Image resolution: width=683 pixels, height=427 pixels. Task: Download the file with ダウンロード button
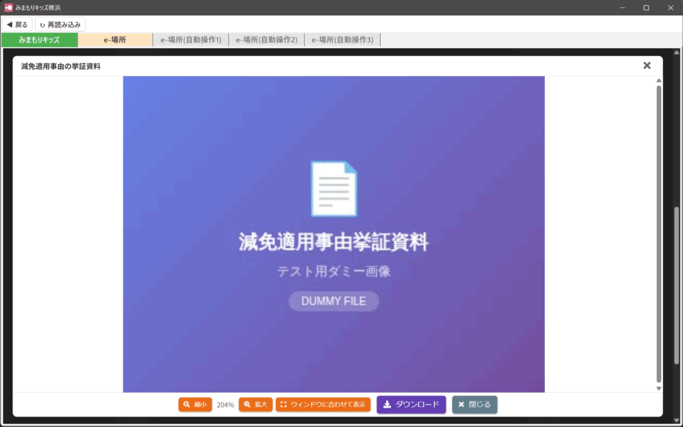411,404
